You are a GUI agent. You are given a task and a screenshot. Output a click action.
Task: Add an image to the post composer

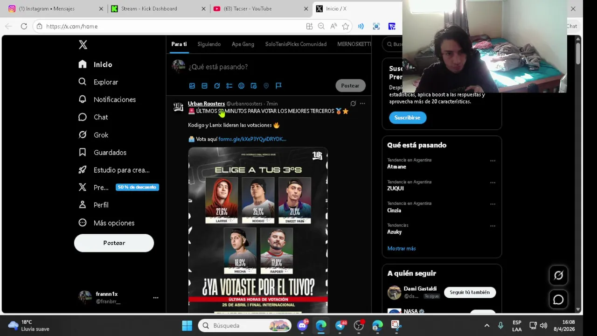pyautogui.click(x=192, y=86)
